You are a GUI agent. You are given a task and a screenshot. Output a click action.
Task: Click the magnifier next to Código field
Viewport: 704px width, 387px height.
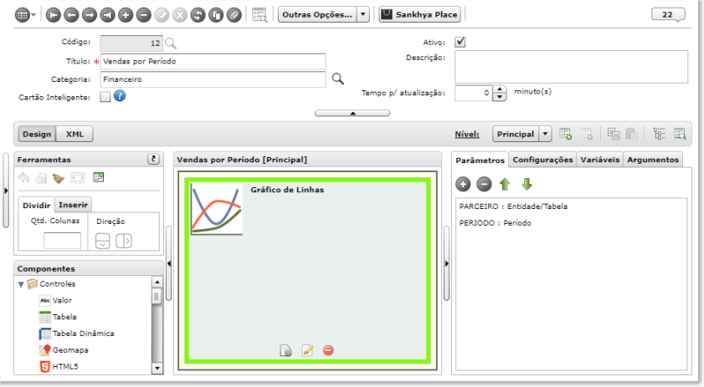pos(171,43)
